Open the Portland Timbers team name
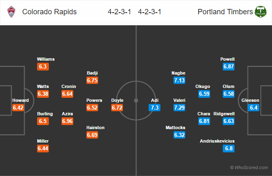The image size is (272, 176). tap(225, 12)
